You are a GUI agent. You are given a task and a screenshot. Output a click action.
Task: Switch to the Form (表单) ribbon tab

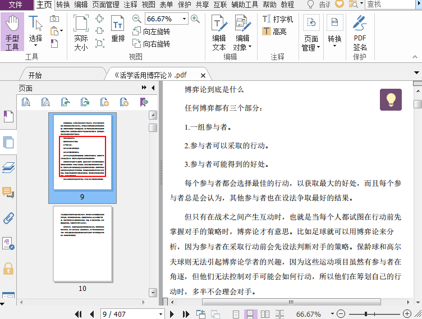point(166,4)
